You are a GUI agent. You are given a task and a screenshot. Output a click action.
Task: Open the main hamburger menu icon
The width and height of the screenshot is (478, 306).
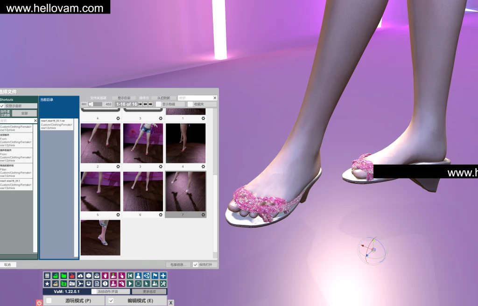(47, 276)
